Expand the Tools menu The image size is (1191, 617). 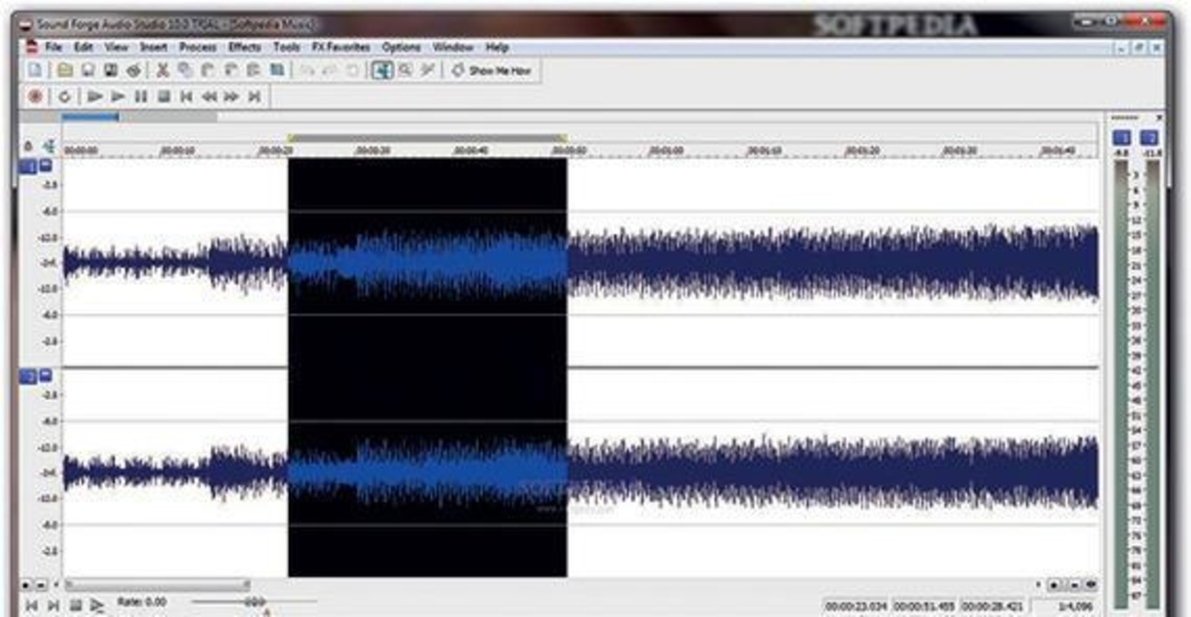(287, 48)
